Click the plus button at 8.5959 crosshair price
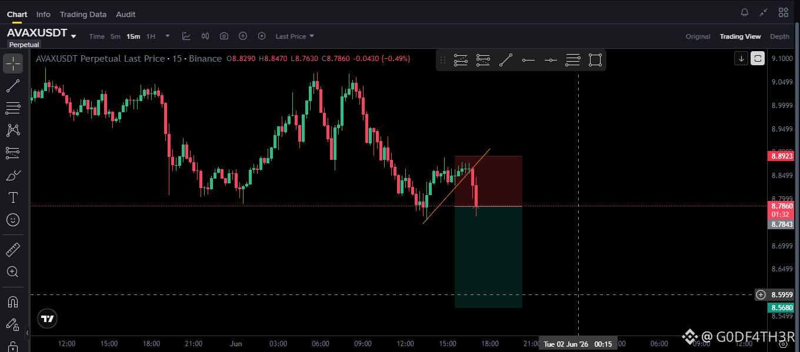Screen dimensions: 800x352 [761, 294]
